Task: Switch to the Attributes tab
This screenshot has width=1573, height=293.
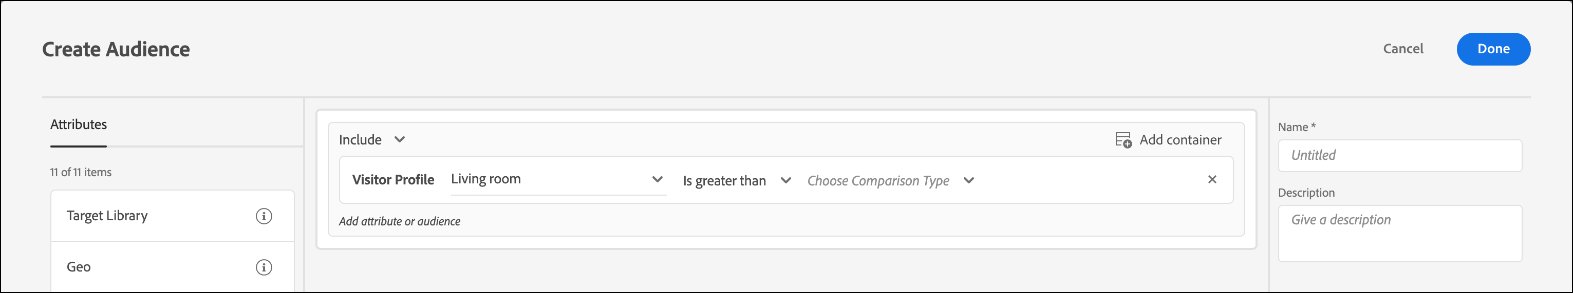Action: 79,125
